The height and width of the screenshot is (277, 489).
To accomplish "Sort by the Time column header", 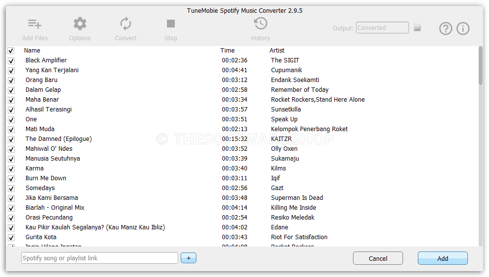I will (x=227, y=50).
